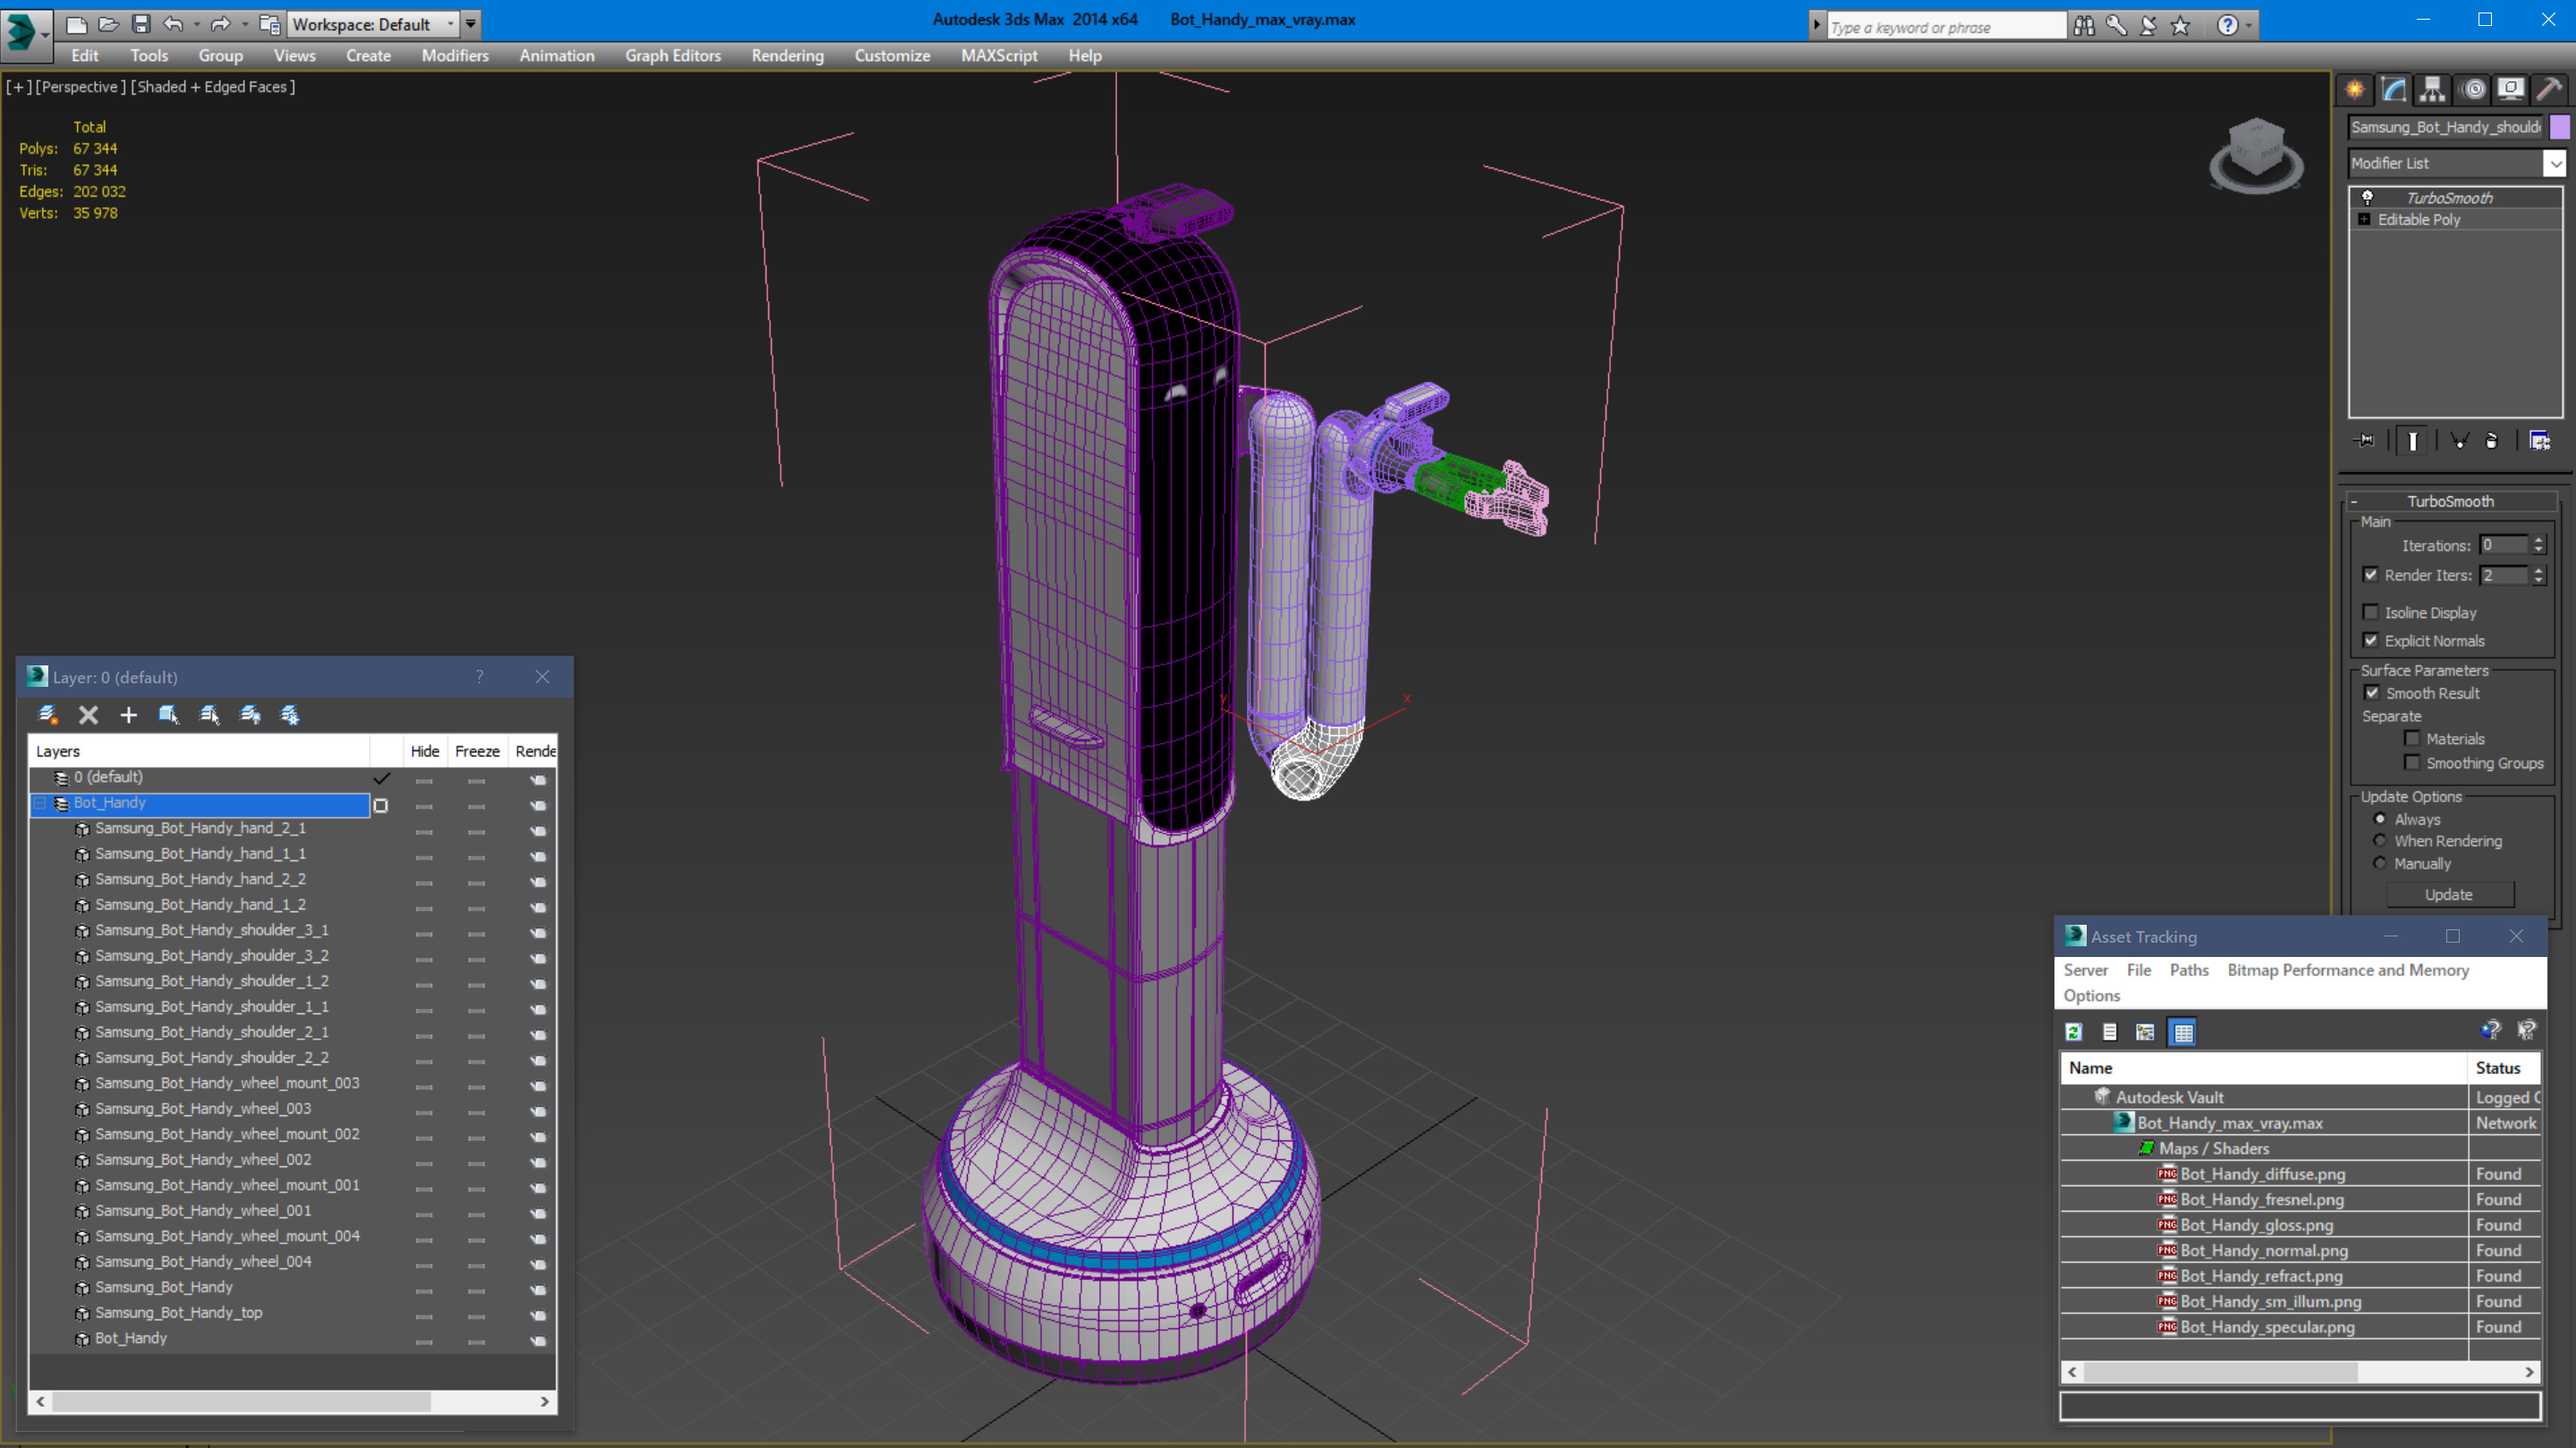Open a file with the Open File icon
2576x1448 pixels.
(109, 24)
